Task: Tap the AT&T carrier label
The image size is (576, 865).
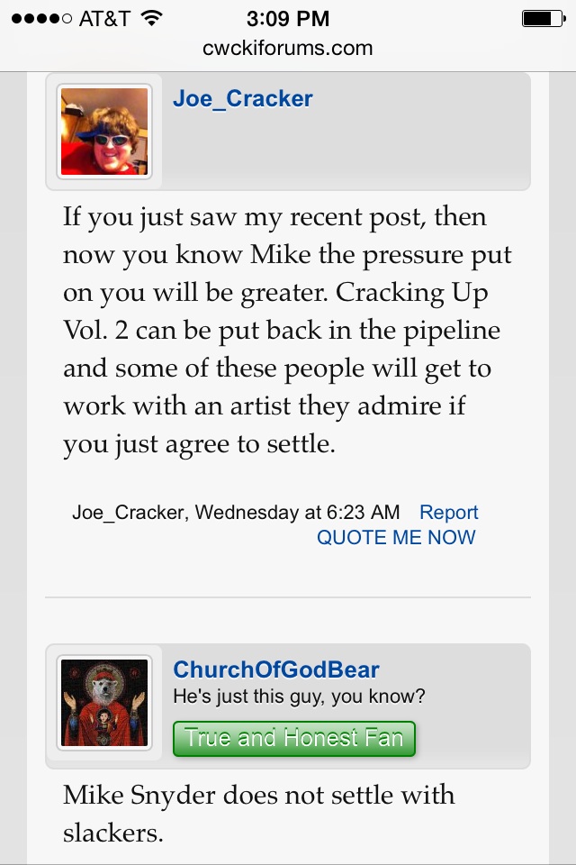Action: point(104,19)
